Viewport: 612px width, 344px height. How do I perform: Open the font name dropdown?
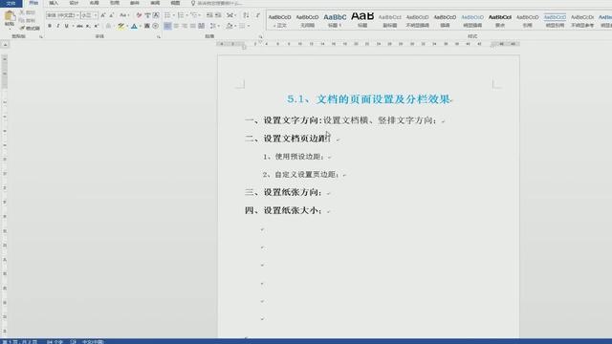click(x=77, y=15)
